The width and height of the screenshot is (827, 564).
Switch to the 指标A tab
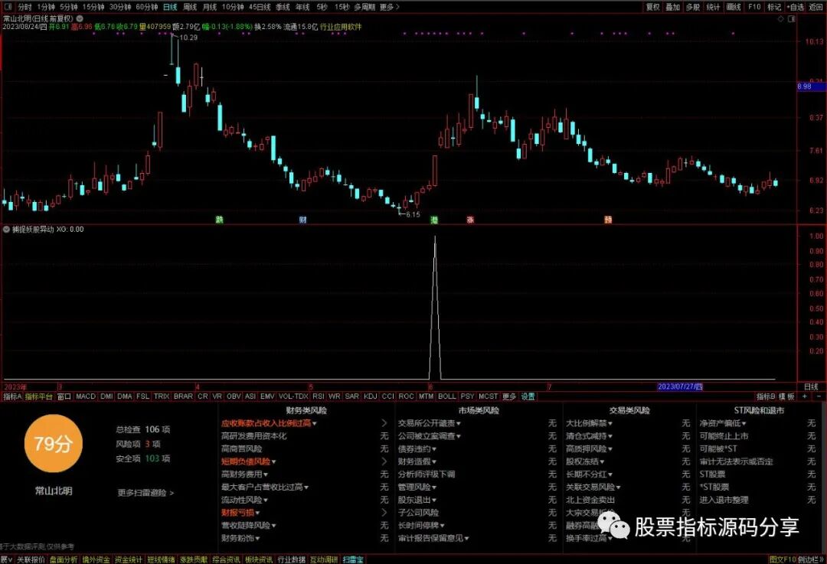13,396
